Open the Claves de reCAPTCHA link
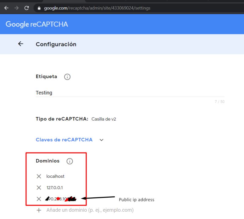 click(x=64, y=140)
